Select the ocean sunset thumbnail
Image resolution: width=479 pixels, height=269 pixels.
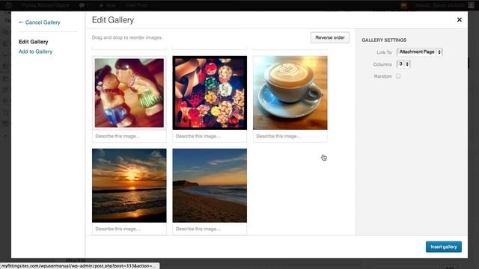pyautogui.click(x=129, y=185)
